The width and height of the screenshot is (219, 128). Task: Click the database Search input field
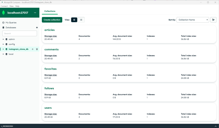pyautogui.click(x=20, y=33)
